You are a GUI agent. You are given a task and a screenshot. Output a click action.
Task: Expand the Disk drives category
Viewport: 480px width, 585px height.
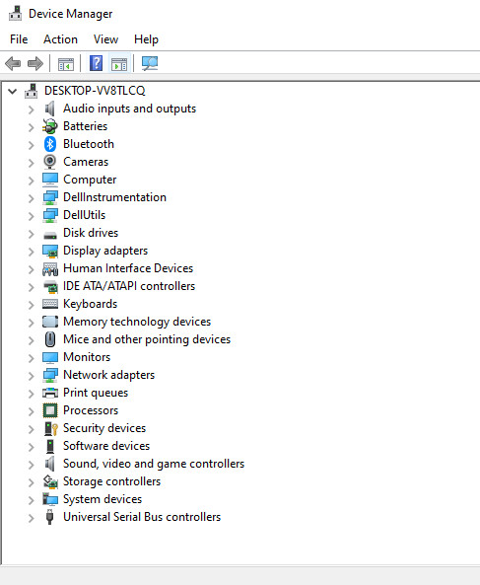click(x=32, y=234)
